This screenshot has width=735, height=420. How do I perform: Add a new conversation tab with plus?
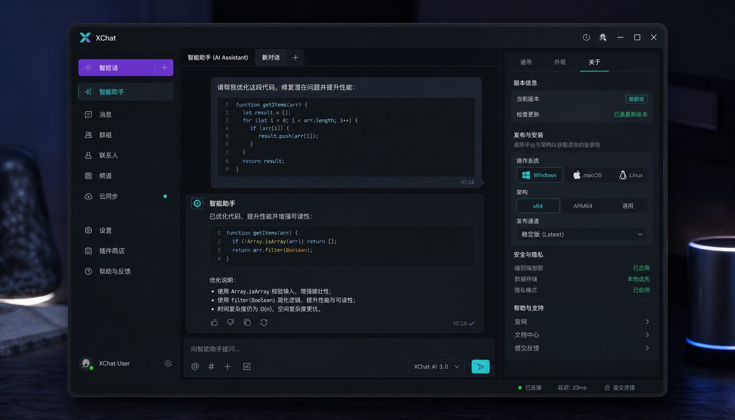tap(295, 58)
